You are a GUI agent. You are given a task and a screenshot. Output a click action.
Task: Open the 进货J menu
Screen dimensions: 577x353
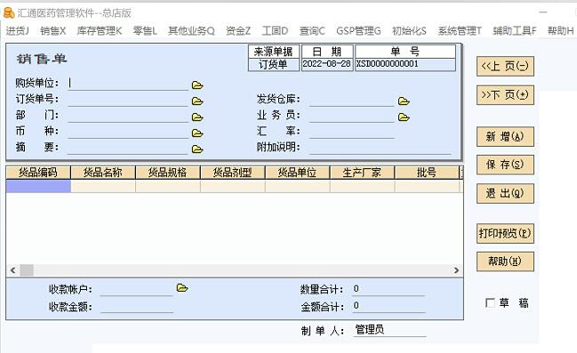click(17, 31)
